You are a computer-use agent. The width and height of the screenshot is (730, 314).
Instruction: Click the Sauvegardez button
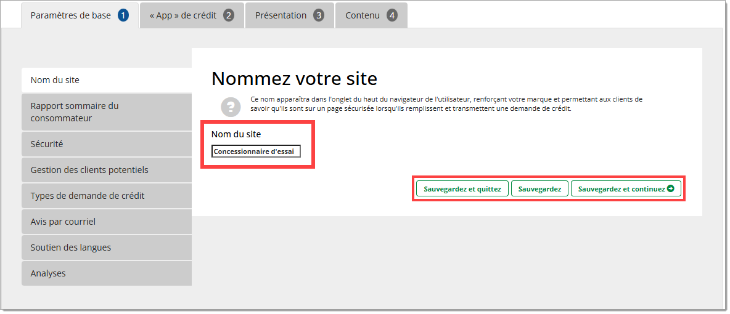click(539, 189)
